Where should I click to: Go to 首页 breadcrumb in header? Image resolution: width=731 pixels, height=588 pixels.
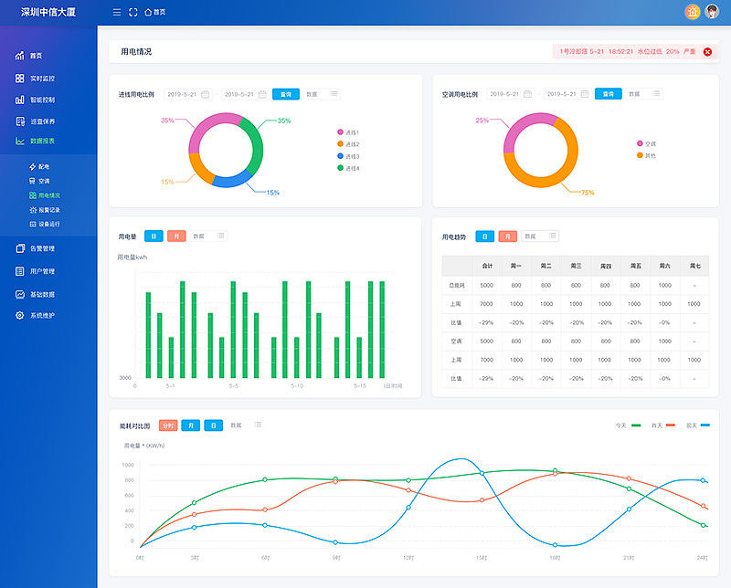coord(154,12)
